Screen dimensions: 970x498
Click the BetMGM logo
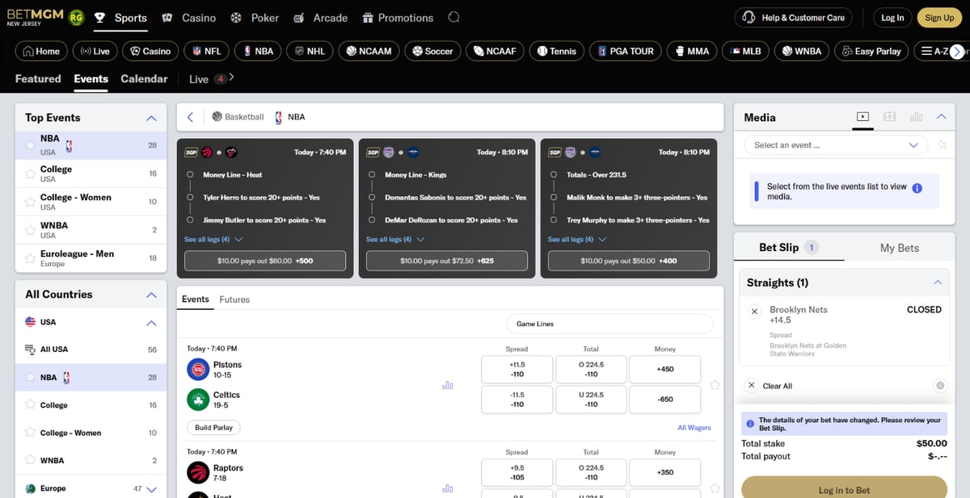pyautogui.click(x=36, y=17)
